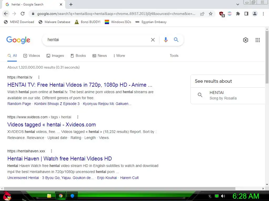Select the All results tab
Screen dimensions: 269x201
(x=12, y=56)
